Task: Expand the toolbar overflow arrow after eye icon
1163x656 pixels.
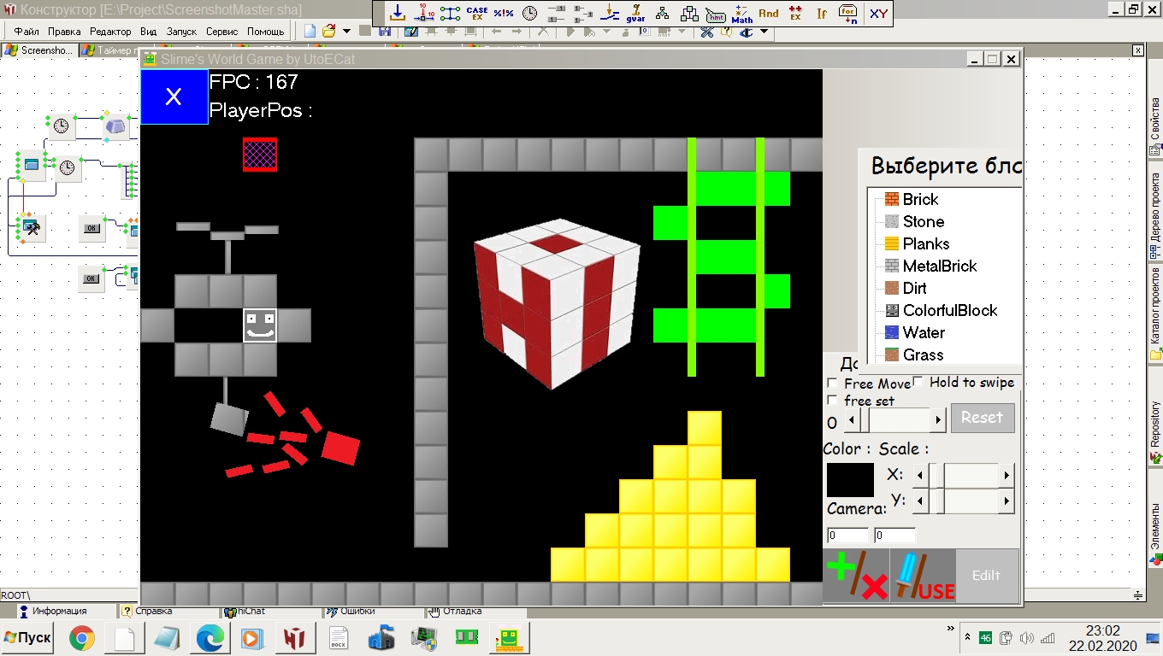Action: coord(764,32)
